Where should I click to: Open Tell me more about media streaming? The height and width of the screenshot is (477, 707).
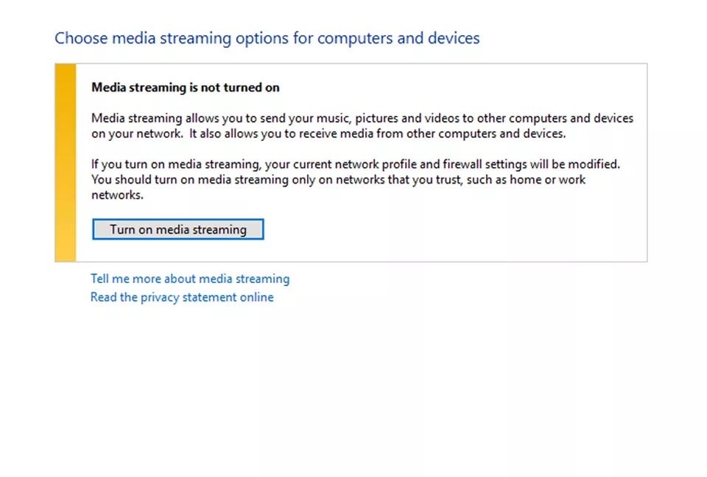190,279
